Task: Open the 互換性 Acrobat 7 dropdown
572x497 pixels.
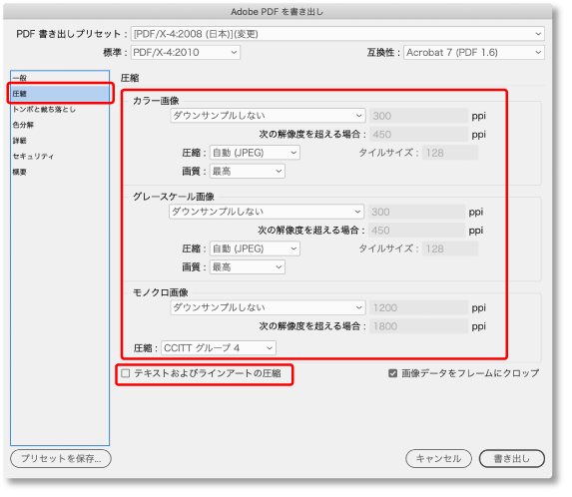Action: point(474,53)
